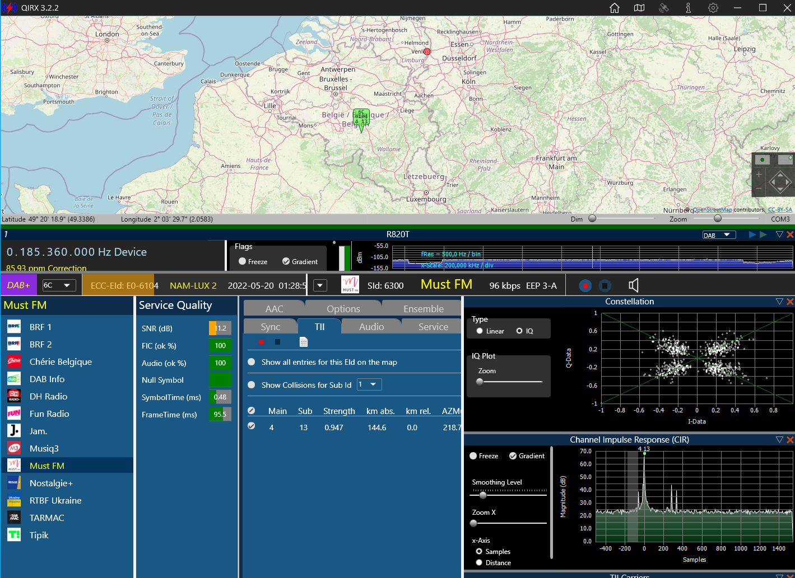Select Samples for CIR x-Axis
The image size is (795, 578).
coord(493,552)
